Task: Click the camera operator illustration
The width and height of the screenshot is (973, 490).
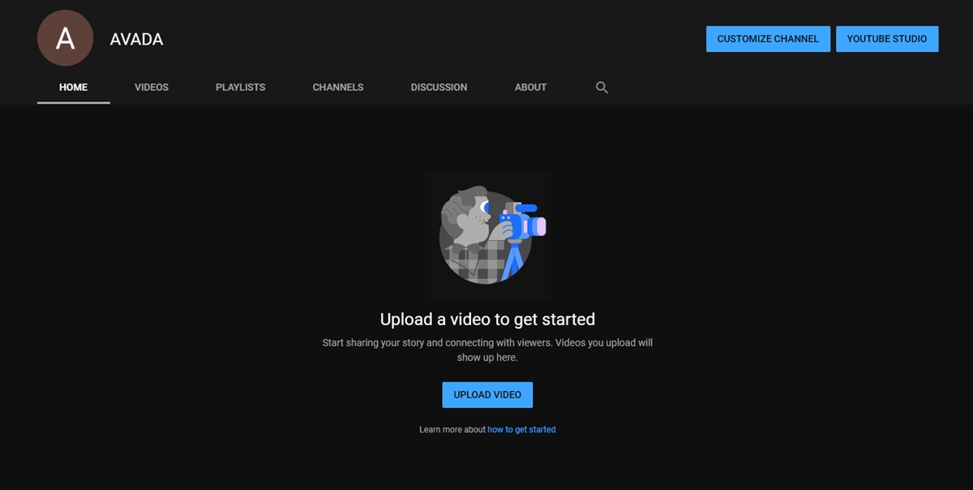Action: (488, 235)
